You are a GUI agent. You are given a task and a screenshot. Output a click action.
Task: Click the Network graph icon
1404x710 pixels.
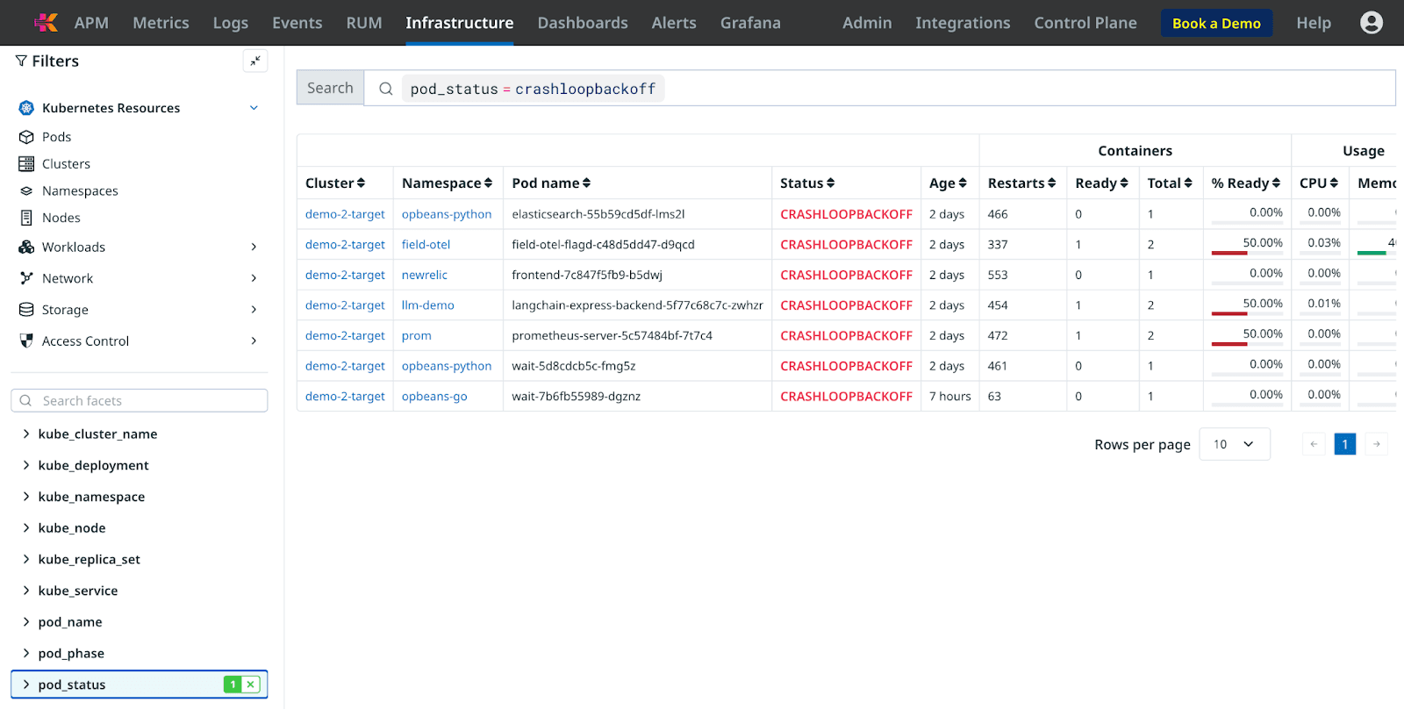point(26,278)
